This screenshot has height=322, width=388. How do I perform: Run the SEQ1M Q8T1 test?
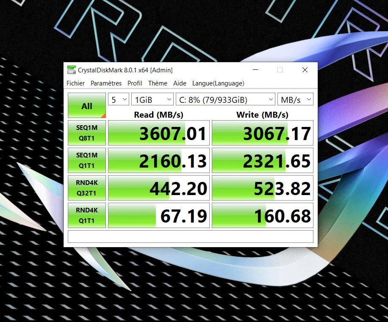point(87,133)
